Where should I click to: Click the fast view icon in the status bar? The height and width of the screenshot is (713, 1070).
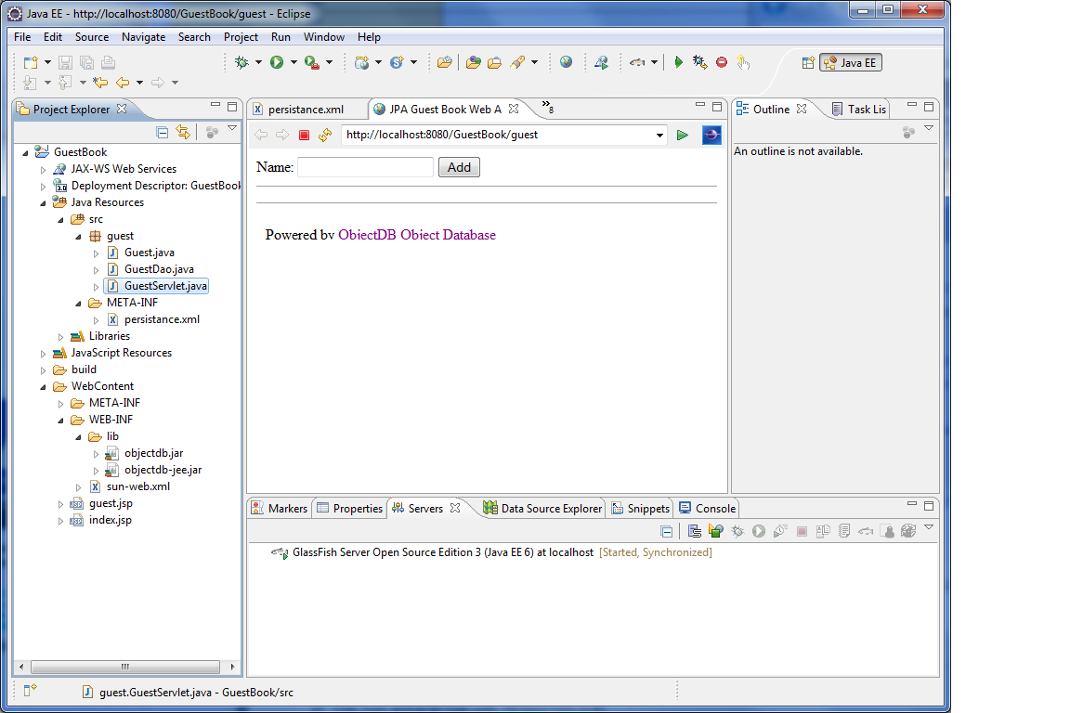click(x=30, y=691)
